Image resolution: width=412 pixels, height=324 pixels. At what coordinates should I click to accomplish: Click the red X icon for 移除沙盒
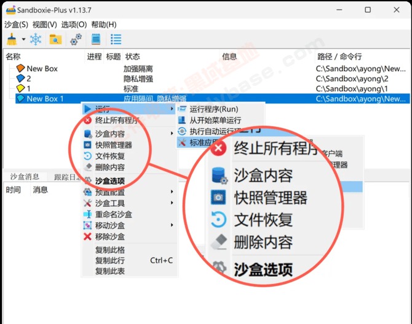click(87, 236)
